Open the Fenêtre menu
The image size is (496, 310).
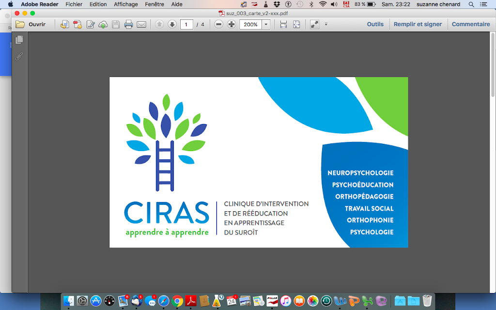click(x=155, y=4)
